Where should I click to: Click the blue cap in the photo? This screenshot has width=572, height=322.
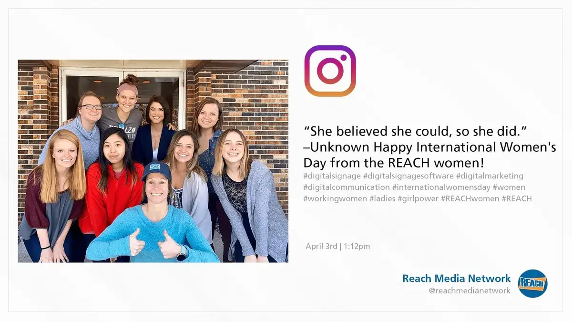coord(156,170)
